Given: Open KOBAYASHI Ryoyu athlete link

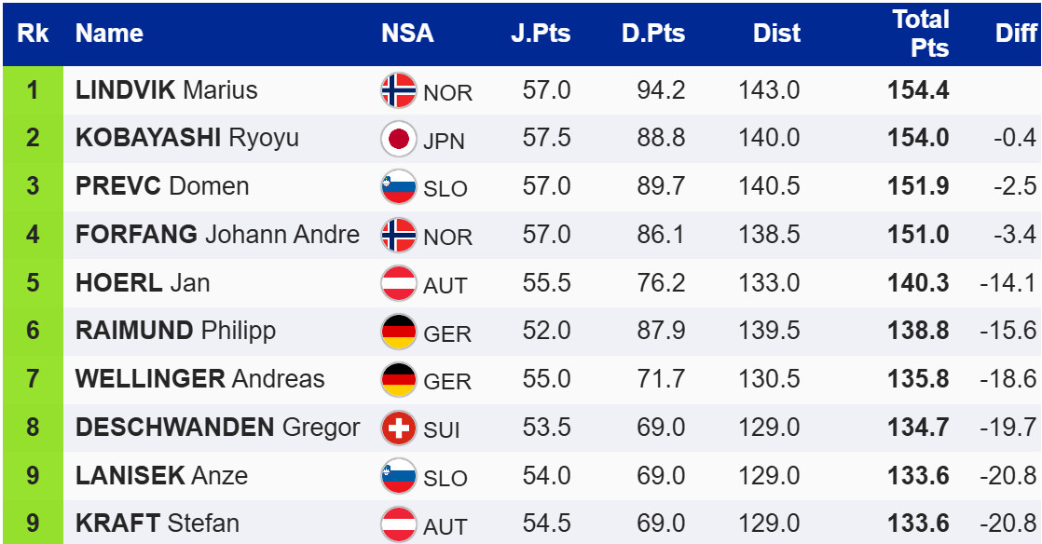Looking at the screenshot, I should tap(186, 139).
